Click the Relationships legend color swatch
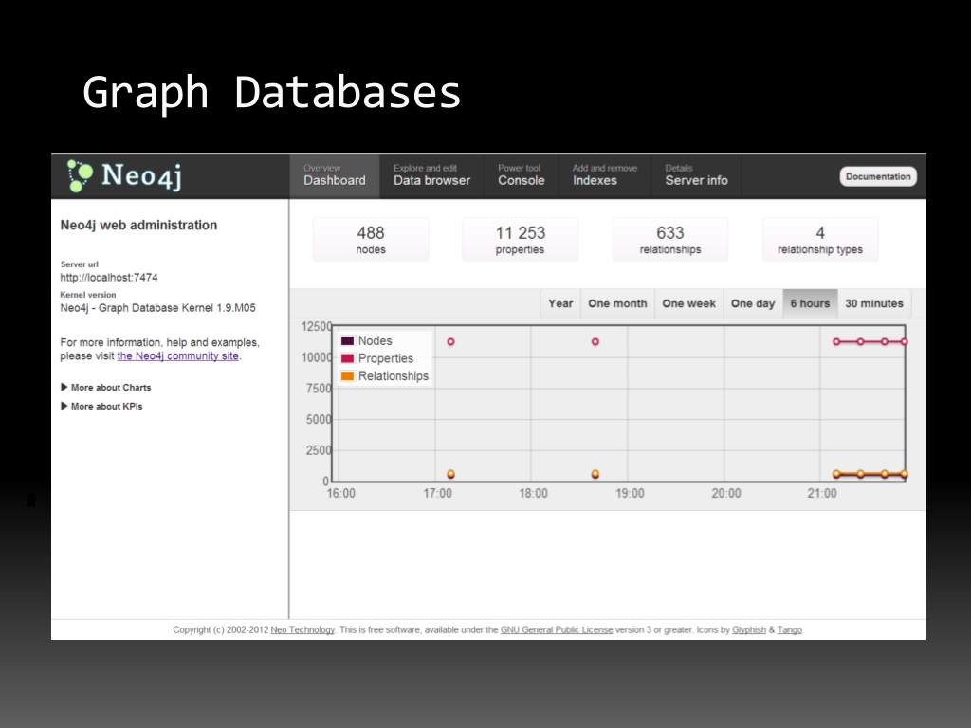 (347, 376)
